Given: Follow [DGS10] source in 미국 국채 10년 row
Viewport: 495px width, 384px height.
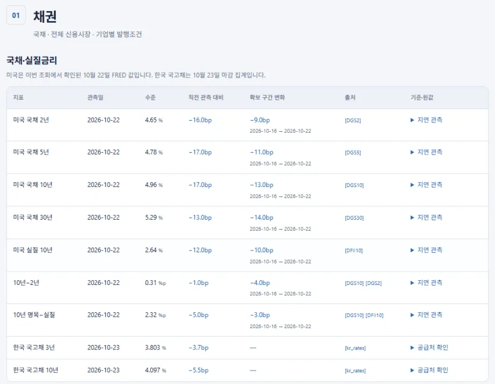Looking at the screenshot, I should [354, 185].
